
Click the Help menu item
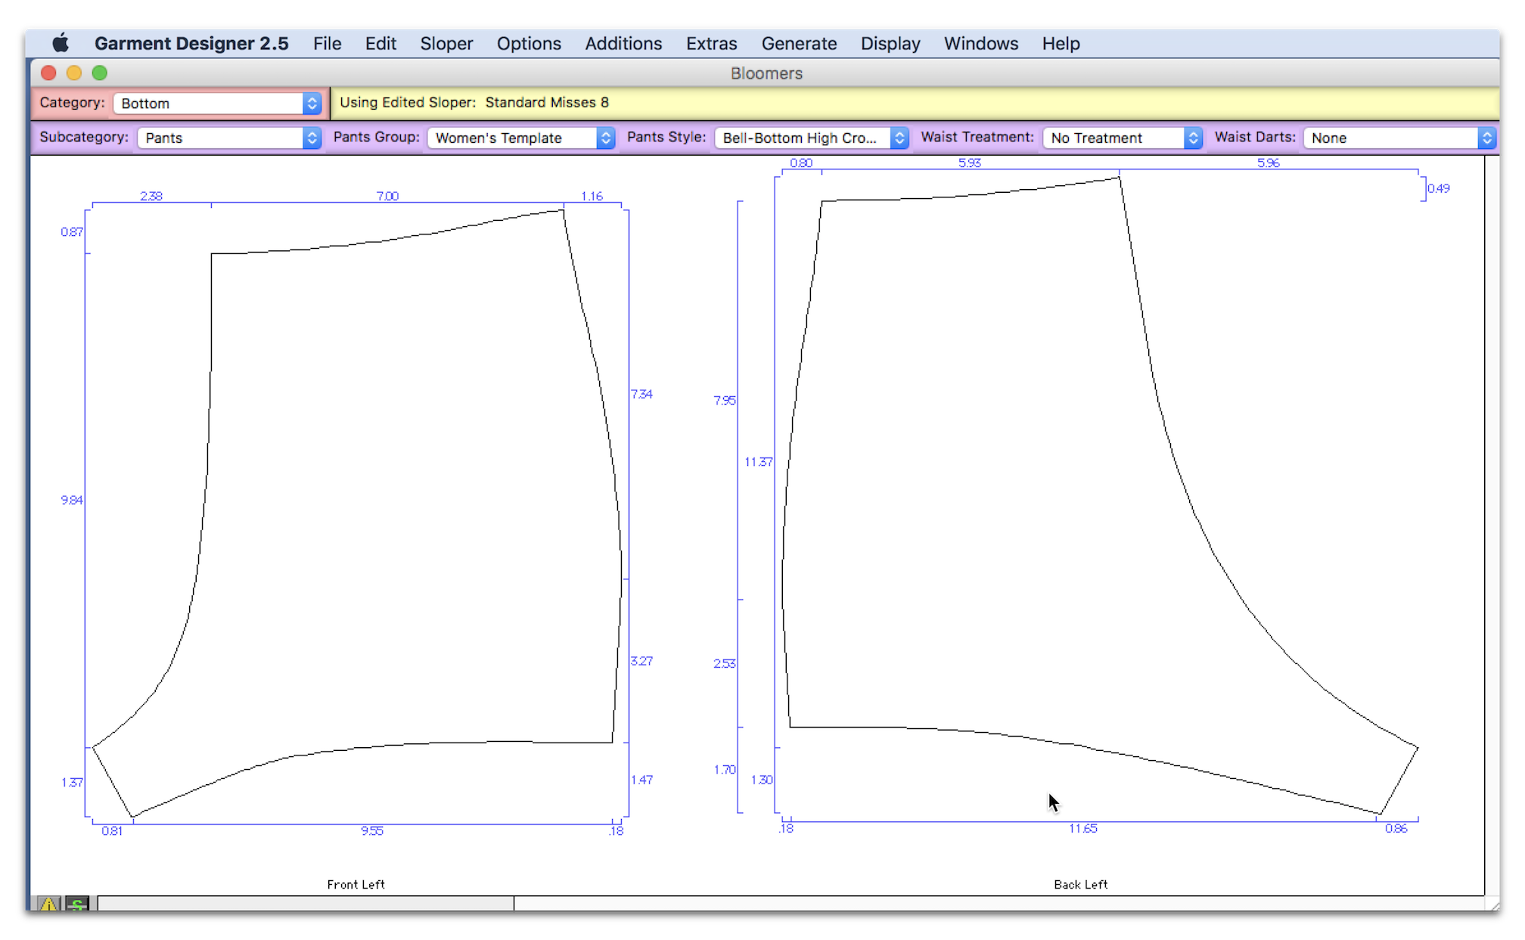(1061, 44)
